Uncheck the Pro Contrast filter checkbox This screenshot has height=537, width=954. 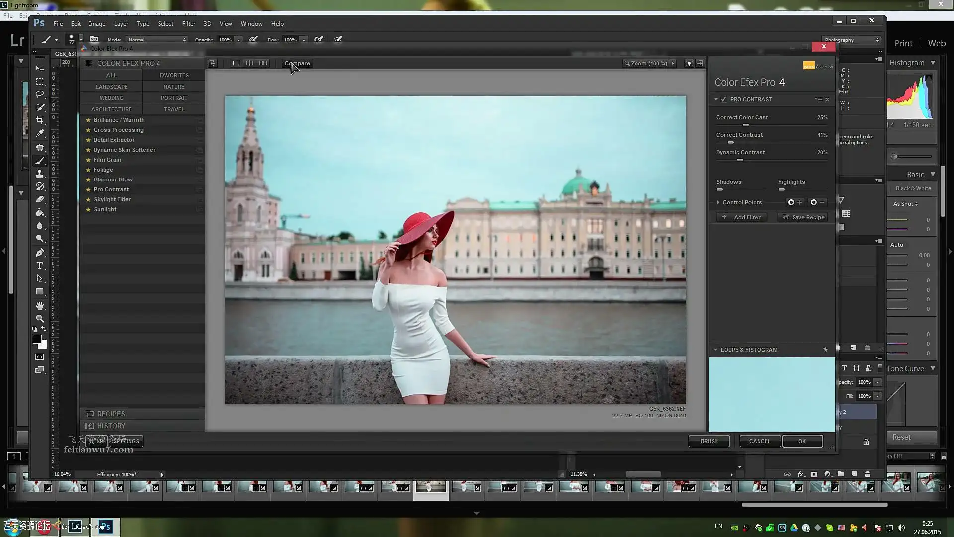pos(724,99)
